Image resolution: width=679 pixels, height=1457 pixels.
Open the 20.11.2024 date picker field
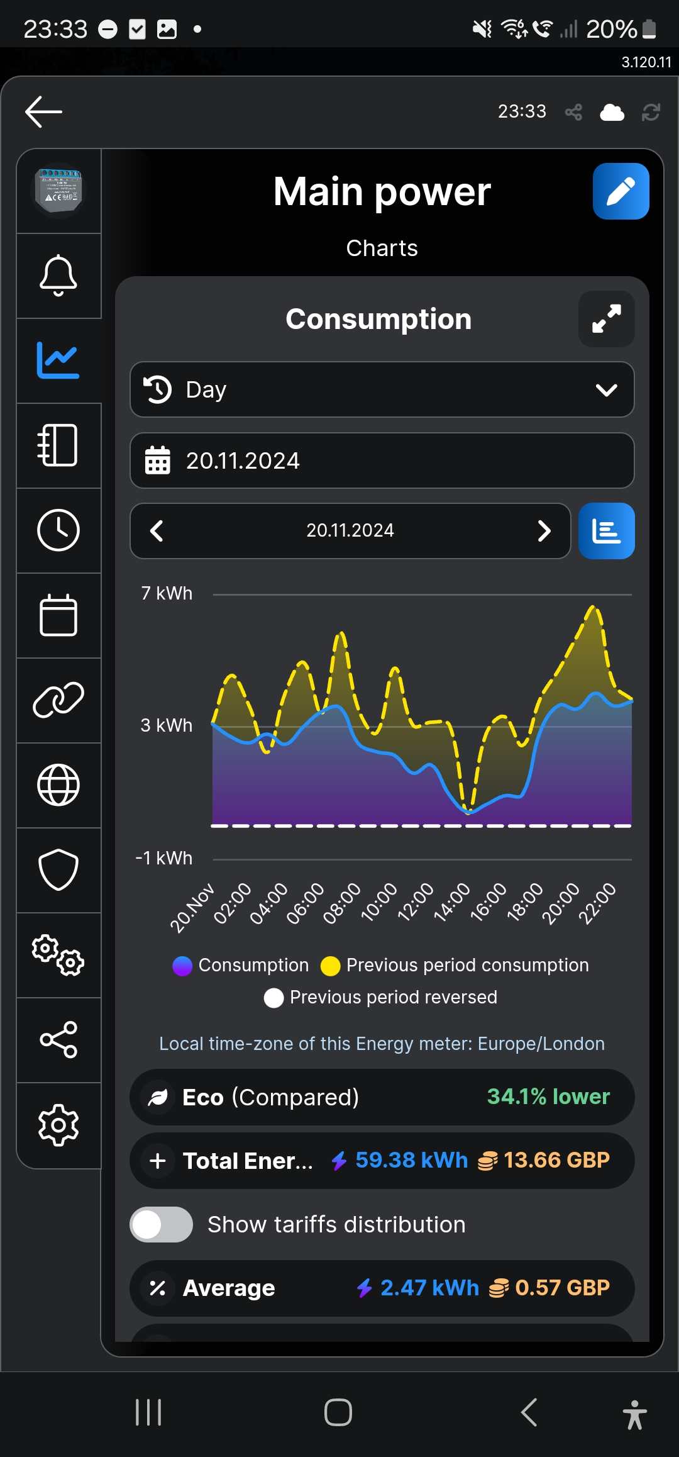point(382,461)
